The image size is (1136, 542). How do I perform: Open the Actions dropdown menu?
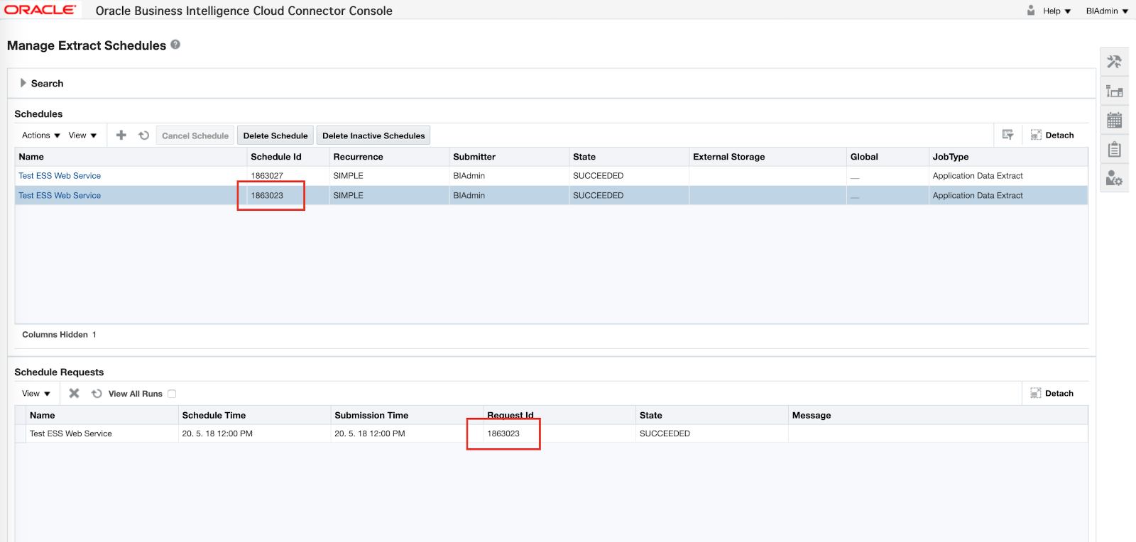(x=40, y=135)
